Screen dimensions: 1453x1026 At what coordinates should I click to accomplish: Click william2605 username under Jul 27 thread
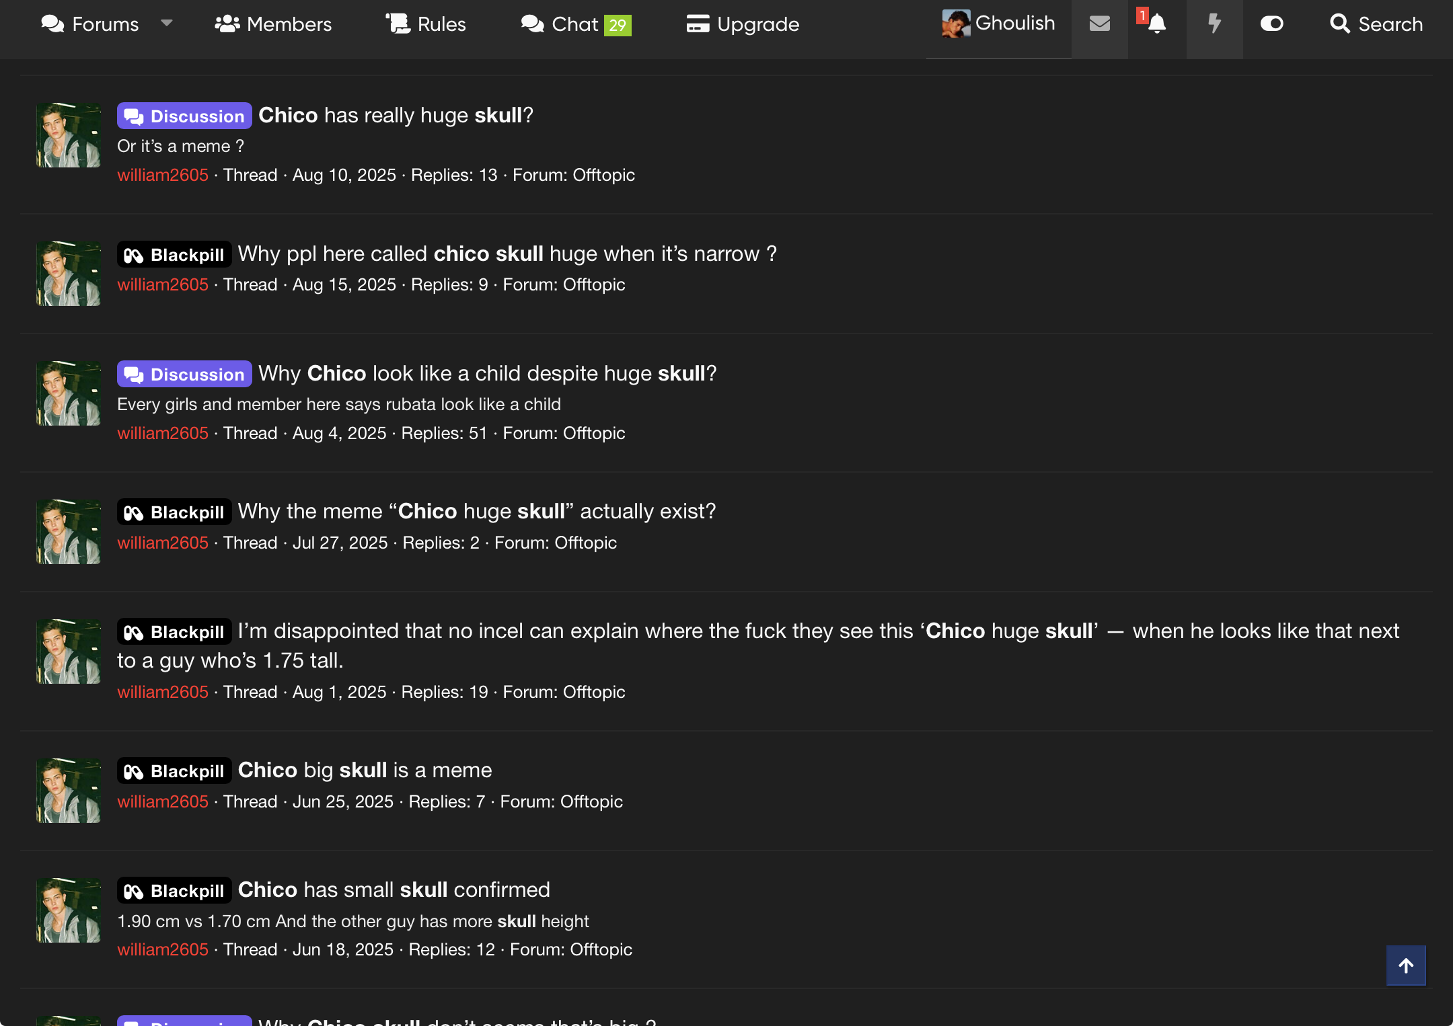(163, 543)
